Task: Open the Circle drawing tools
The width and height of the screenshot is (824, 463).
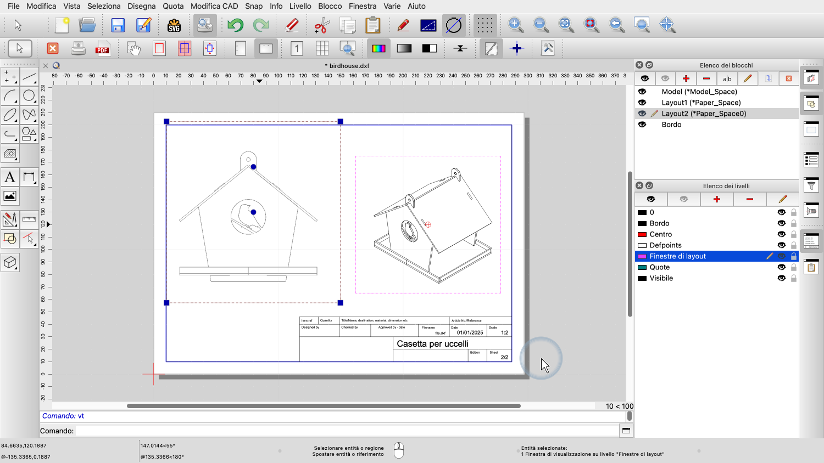Action: point(29,96)
